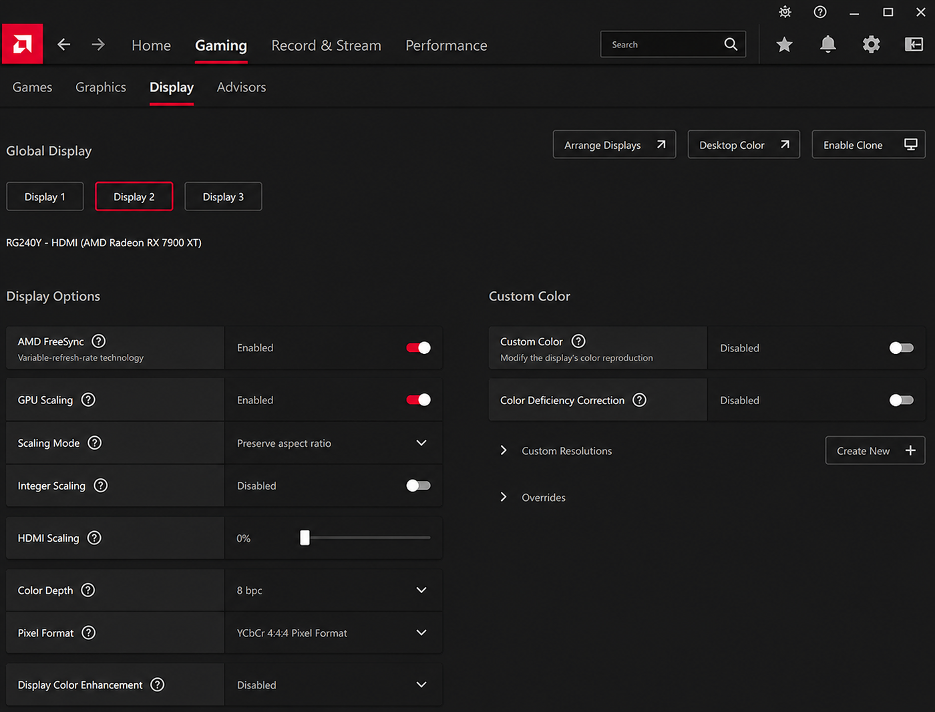Switch to Home tab

click(152, 45)
